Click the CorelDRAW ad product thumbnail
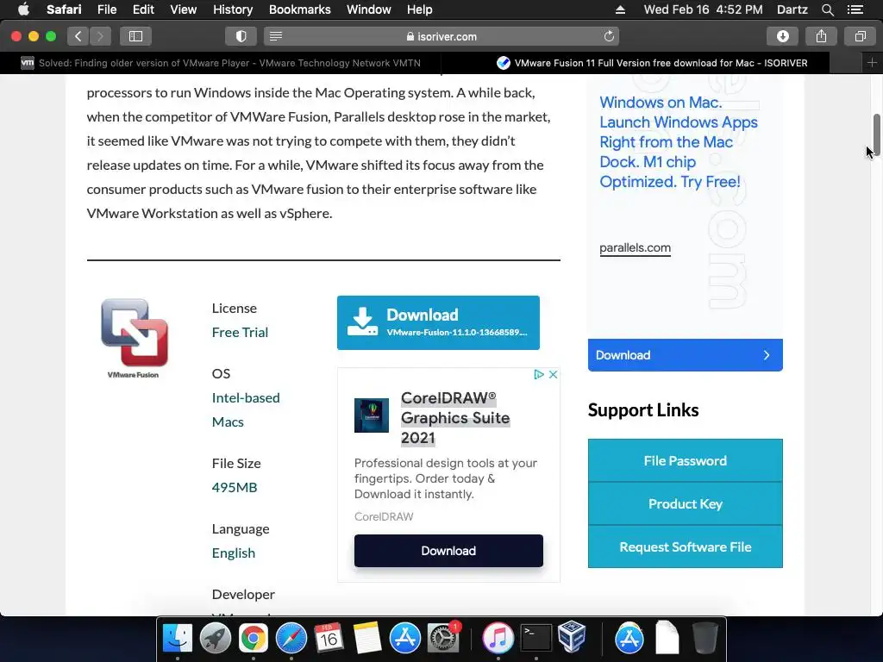This screenshot has width=883, height=662. coord(371,415)
